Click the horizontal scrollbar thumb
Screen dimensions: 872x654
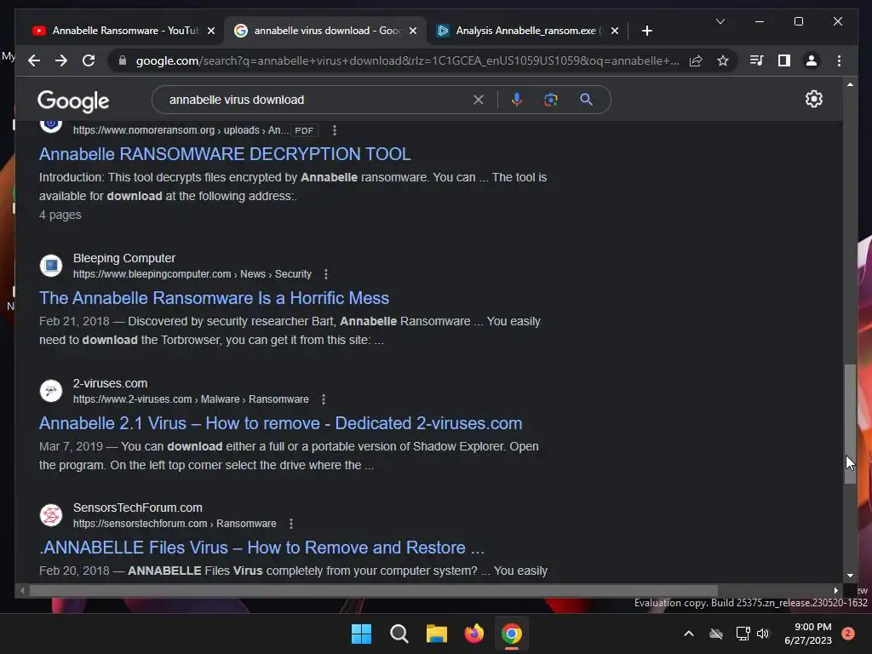373,591
